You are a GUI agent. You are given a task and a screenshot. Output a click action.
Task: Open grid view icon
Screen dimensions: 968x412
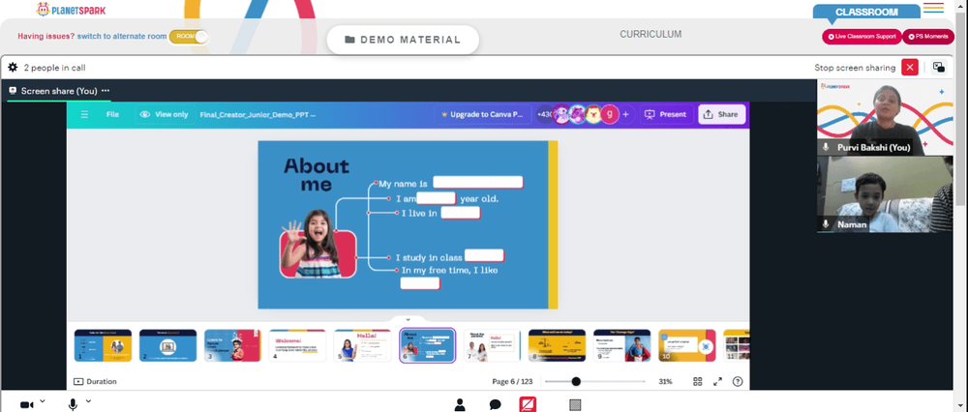coord(698,382)
